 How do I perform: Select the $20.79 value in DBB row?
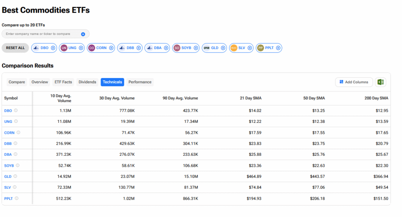382,144
